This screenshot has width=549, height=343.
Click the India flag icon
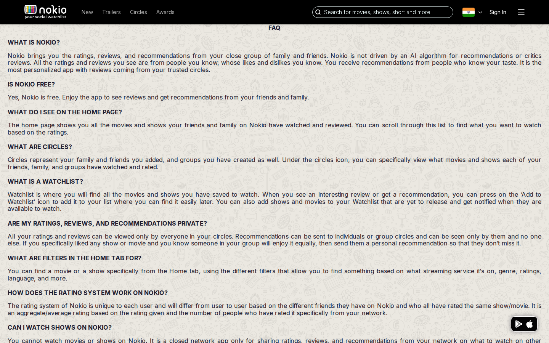point(468,12)
